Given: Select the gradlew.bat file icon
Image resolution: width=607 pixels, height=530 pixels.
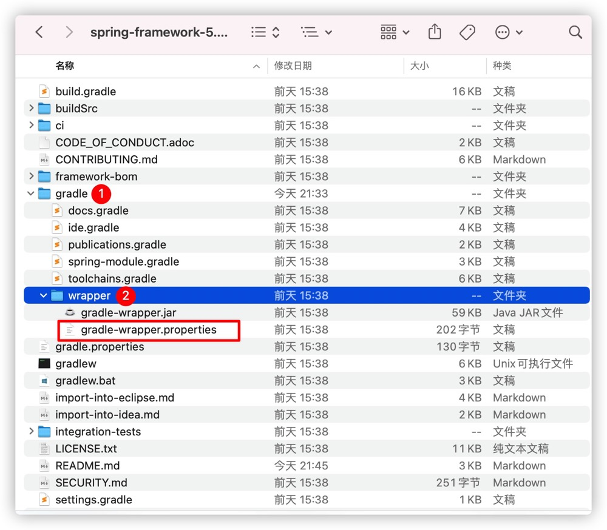Looking at the screenshot, I should 44,381.
